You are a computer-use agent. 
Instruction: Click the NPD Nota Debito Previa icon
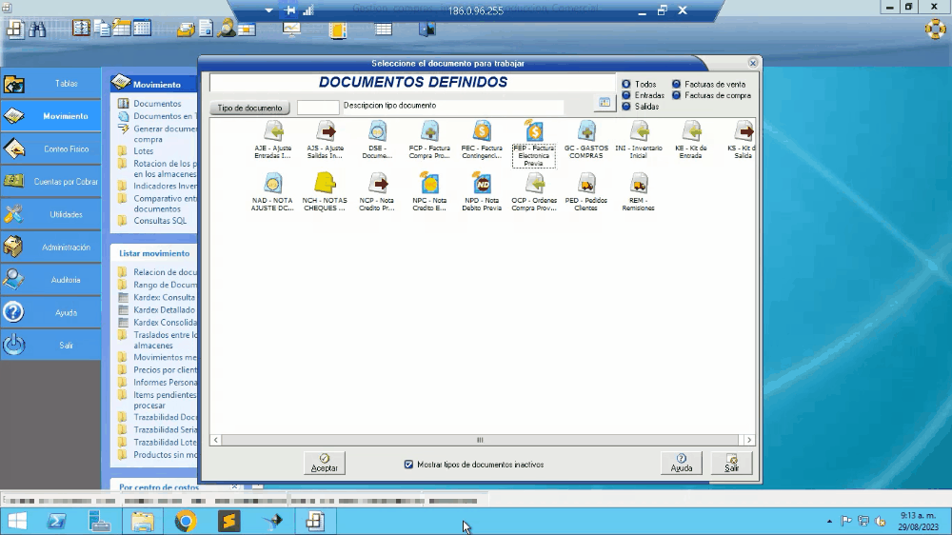[483, 183]
